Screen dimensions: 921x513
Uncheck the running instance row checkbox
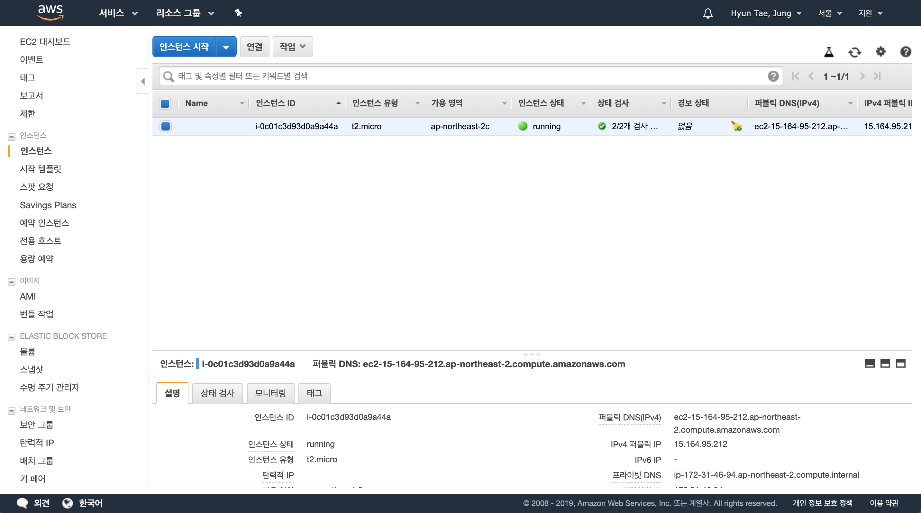tap(166, 126)
